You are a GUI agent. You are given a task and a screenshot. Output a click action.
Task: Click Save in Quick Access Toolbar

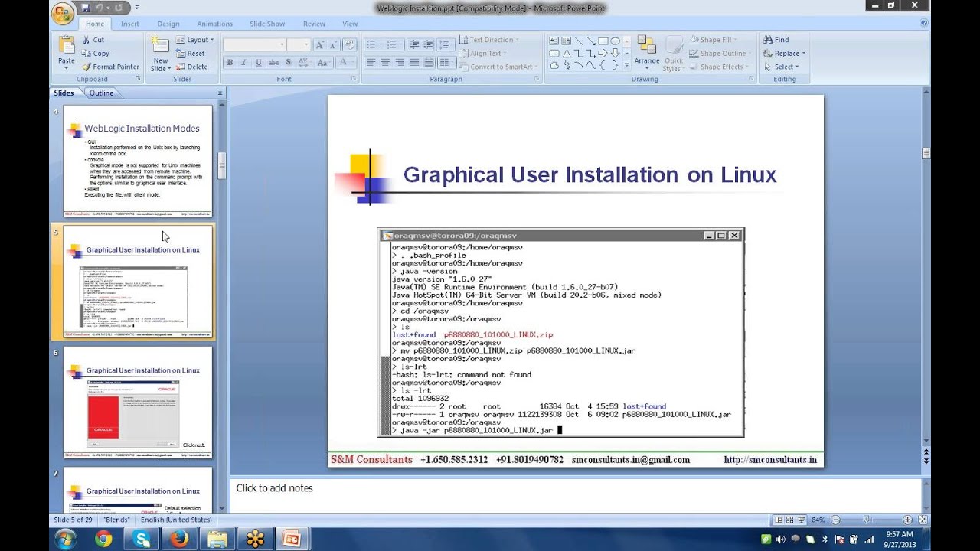[x=86, y=8]
